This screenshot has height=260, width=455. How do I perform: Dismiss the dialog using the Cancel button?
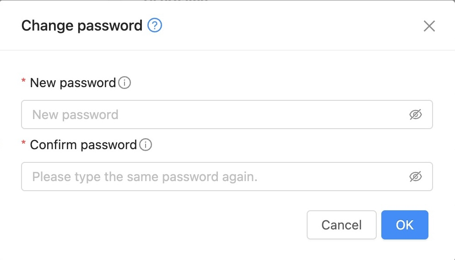341,225
